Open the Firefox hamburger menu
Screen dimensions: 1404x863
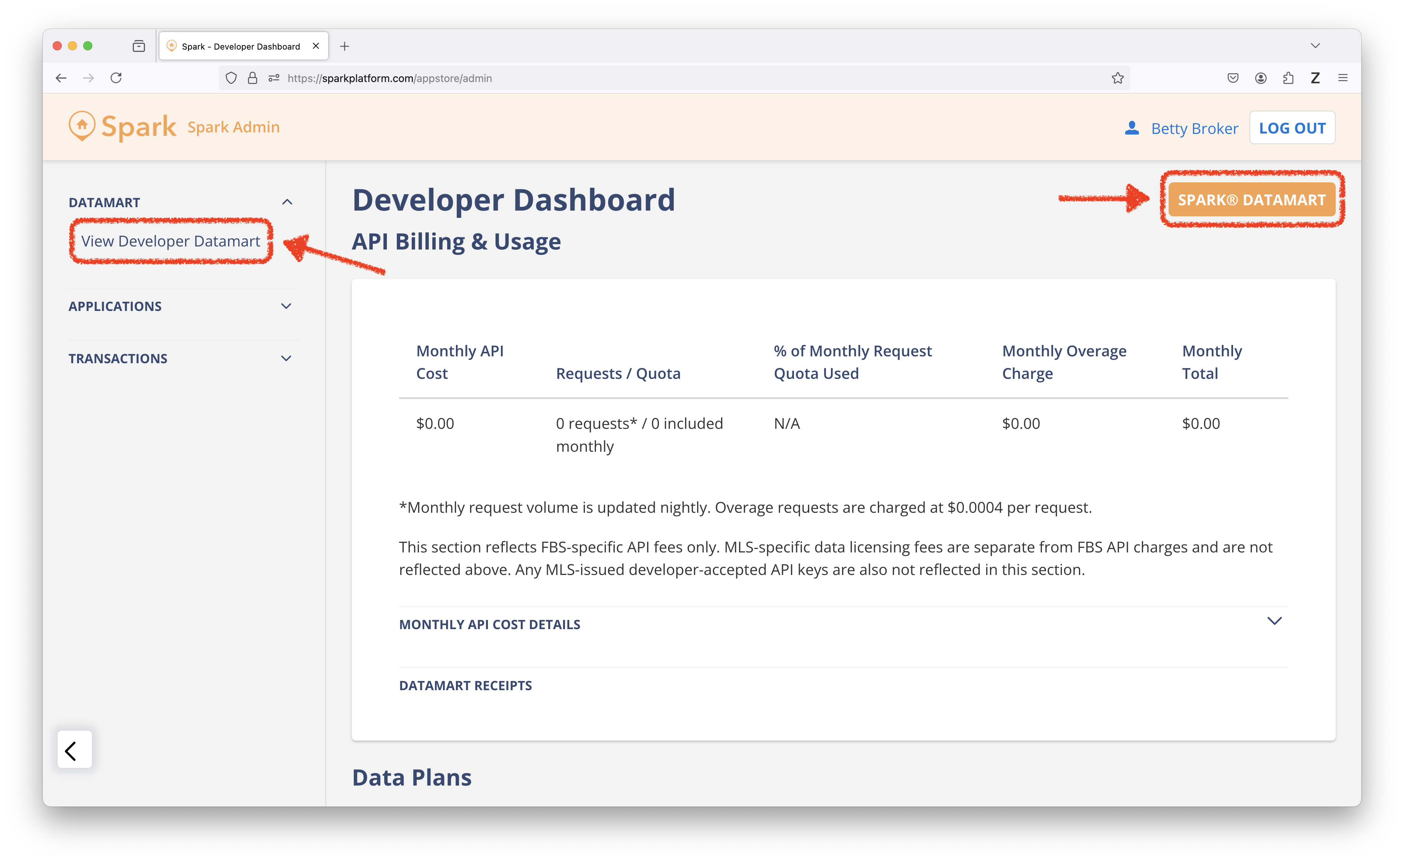(1343, 78)
